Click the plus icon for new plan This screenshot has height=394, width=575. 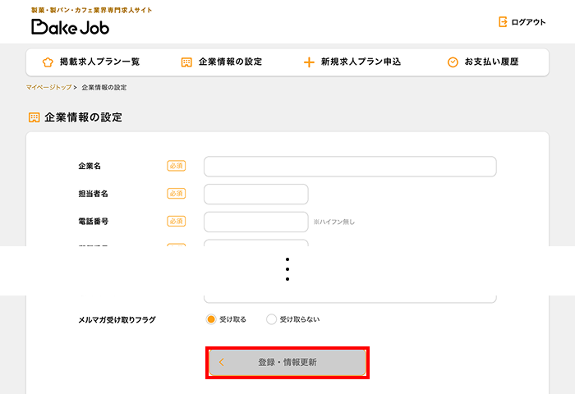coord(309,62)
